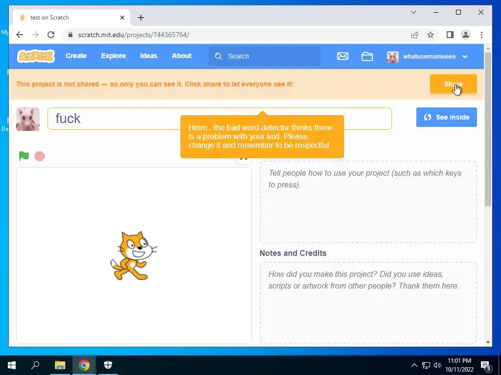Screen dimensions: 501x375
Task: Click the Chrome profile icon
Action: click(466, 35)
